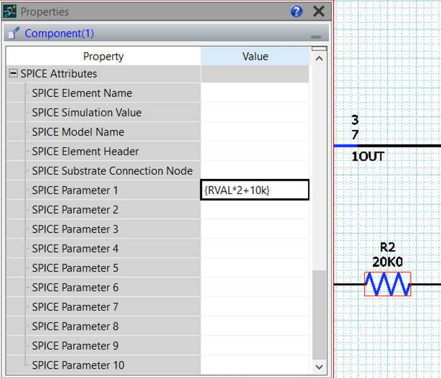This screenshot has height=378, width=441.
Task: Collapse the Component(1) section with minimize bar
Action: point(316,37)
